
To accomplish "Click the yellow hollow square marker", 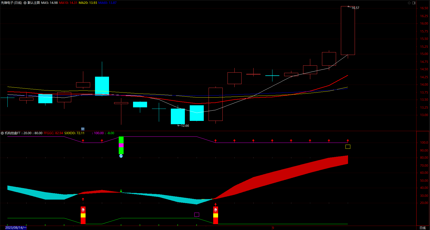I will pyautogui.click(x=348, y=147).
